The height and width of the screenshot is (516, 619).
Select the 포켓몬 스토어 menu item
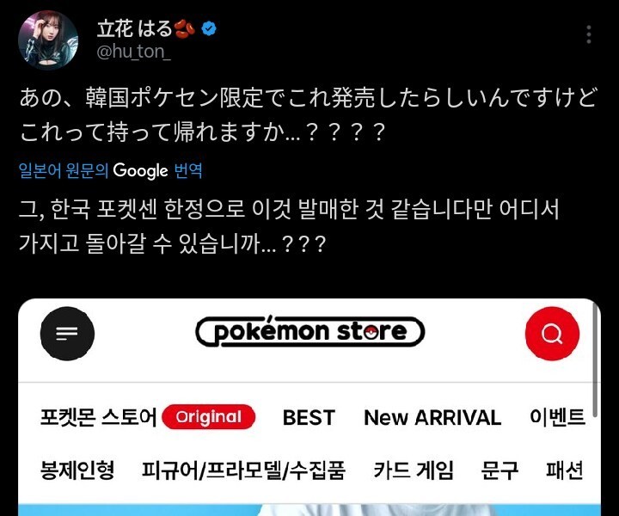coord(98,417)
